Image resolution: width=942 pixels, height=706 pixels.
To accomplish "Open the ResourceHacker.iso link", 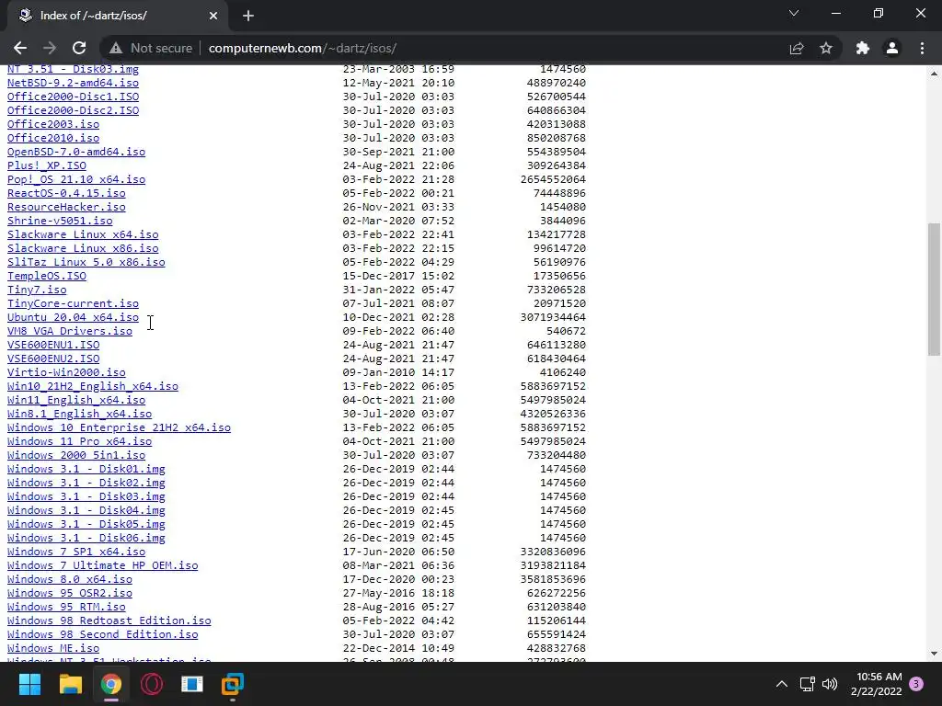I will point(66,207).
